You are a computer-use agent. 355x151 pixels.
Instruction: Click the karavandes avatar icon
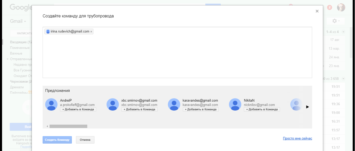(174, 104)
